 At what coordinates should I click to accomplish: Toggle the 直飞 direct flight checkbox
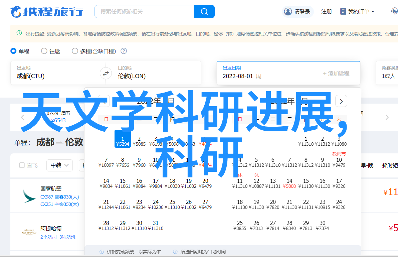coord(22,165)
